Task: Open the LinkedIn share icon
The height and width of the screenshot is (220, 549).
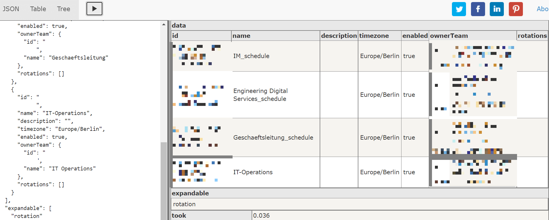Action: 497,9
